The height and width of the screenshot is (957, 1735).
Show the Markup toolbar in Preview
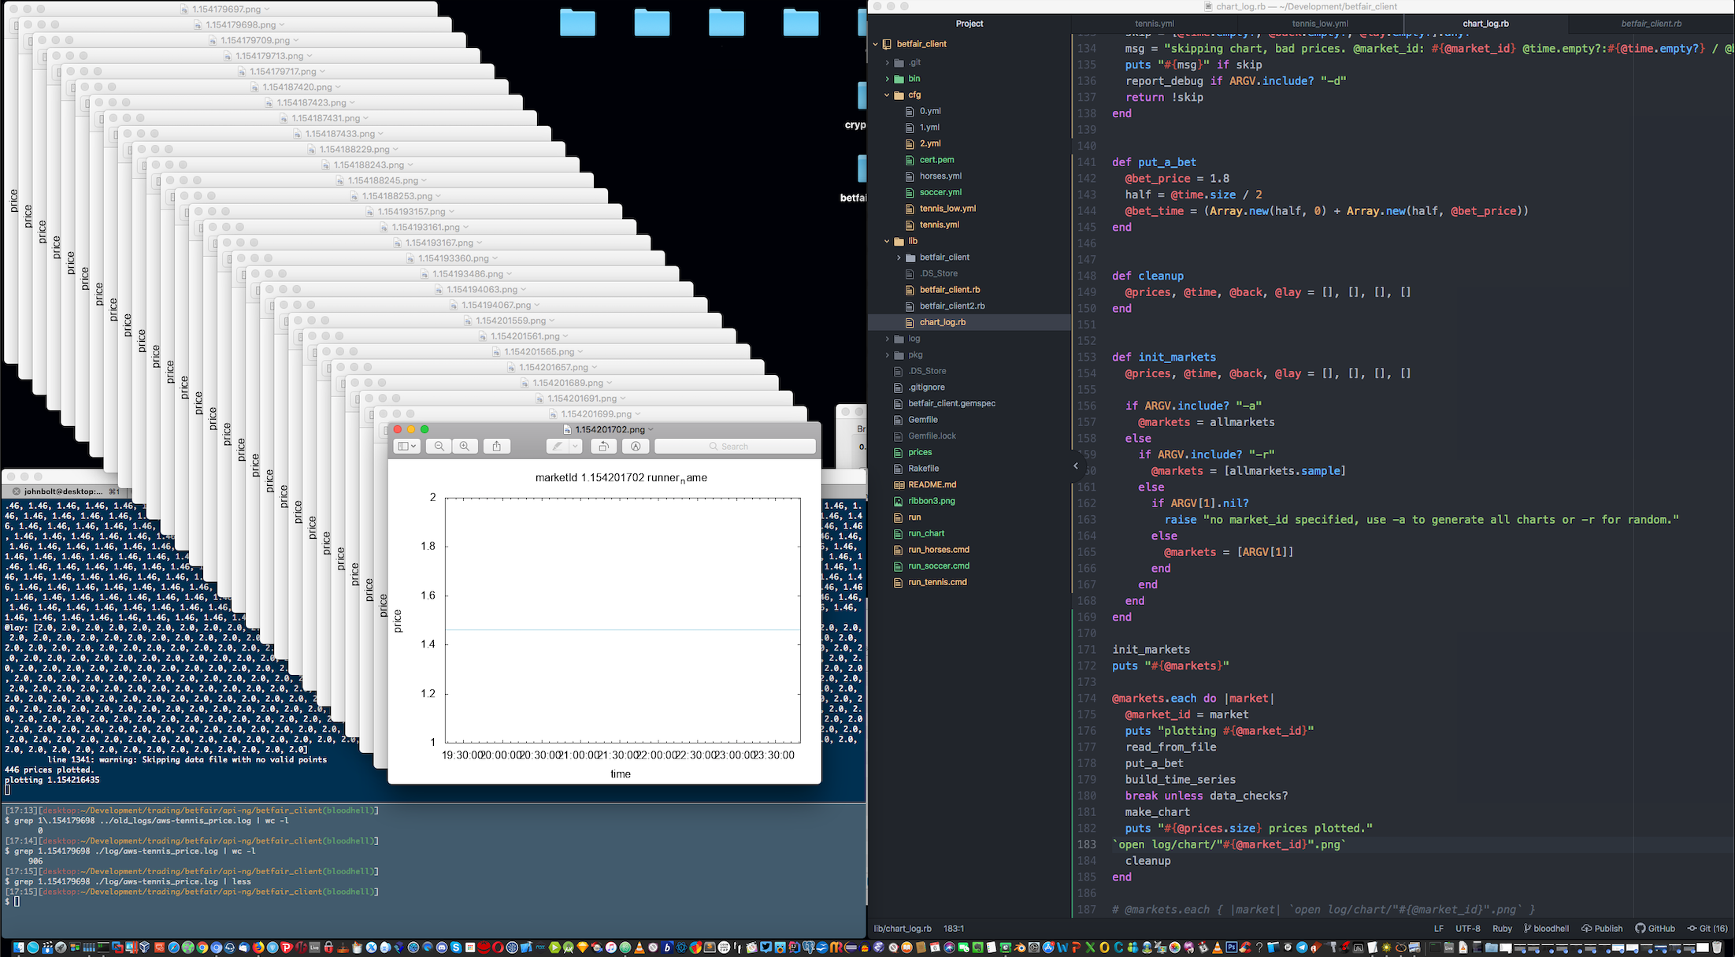(x=635, y=447)
